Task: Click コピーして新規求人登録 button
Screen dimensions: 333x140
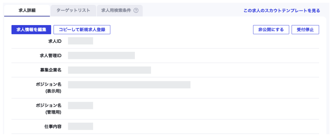Action: 82,30
